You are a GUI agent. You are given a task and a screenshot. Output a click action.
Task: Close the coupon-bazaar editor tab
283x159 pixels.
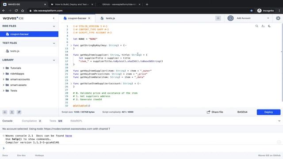[89, 18]
